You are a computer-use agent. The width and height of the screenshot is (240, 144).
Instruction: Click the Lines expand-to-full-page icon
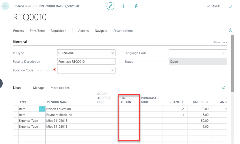tap(223, 87)
